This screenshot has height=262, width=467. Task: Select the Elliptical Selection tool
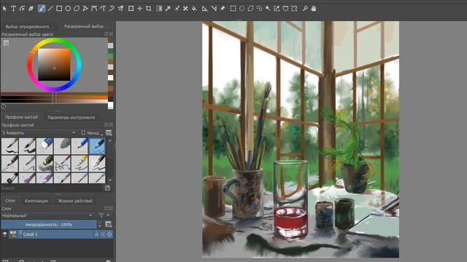[x=242, y=9]
